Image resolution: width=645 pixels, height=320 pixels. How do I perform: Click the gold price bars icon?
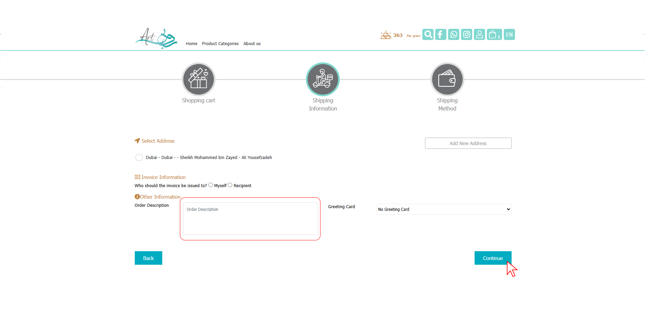[x=386, y=35]
